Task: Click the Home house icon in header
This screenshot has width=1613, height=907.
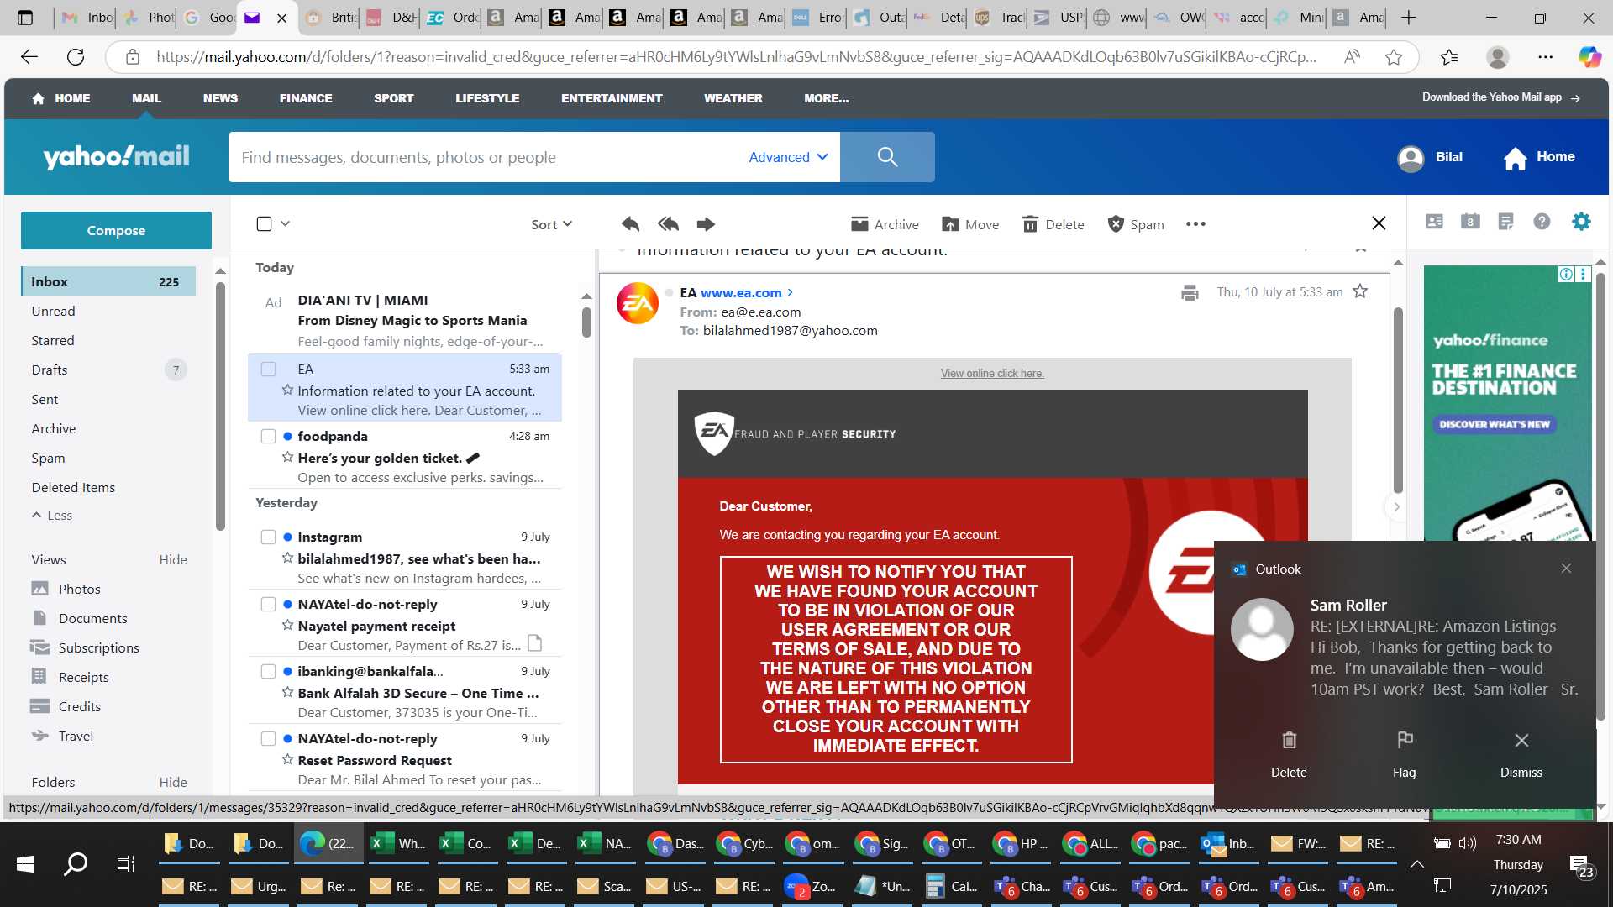Action: pyautogui.click(x=1515, y=157)
